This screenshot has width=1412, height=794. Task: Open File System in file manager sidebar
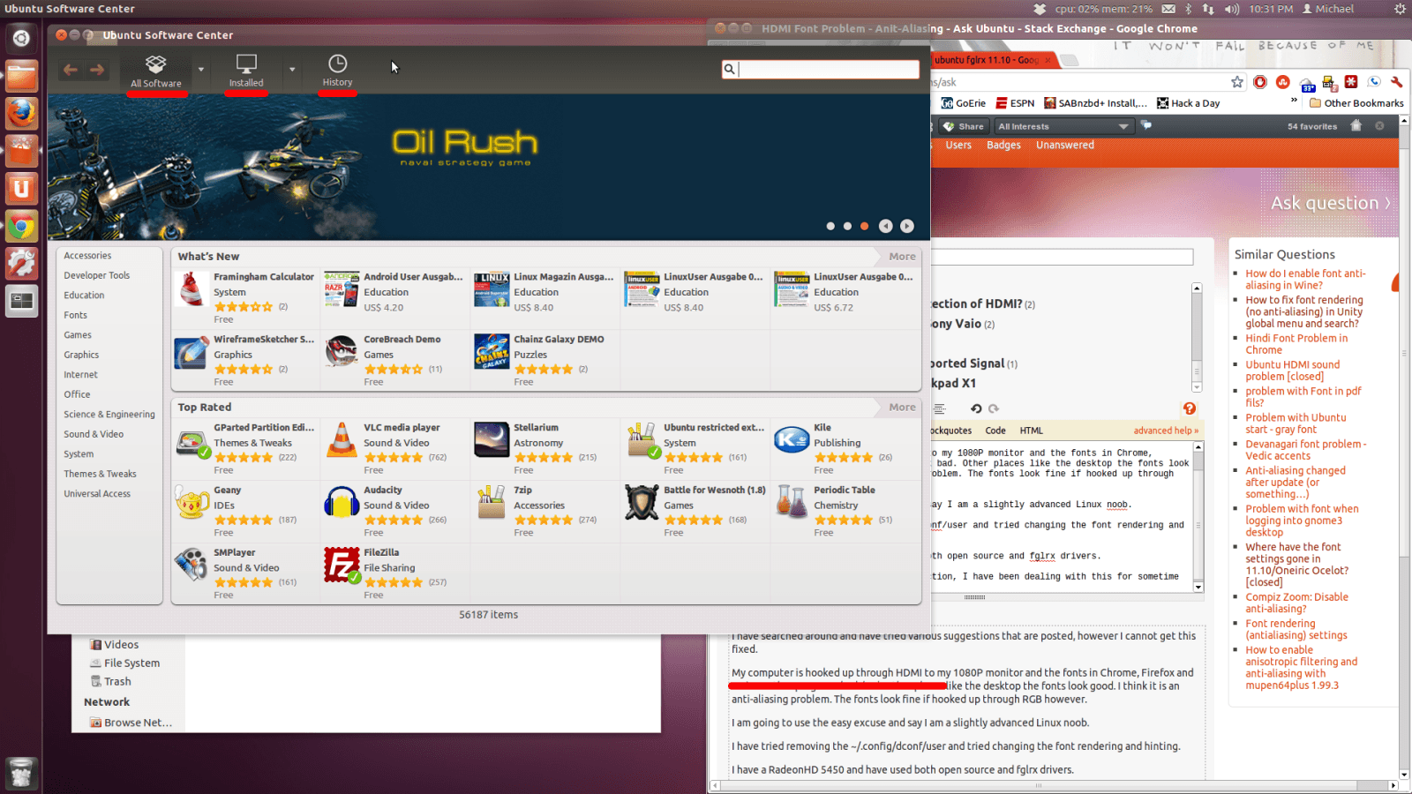[x=125, y=663]
